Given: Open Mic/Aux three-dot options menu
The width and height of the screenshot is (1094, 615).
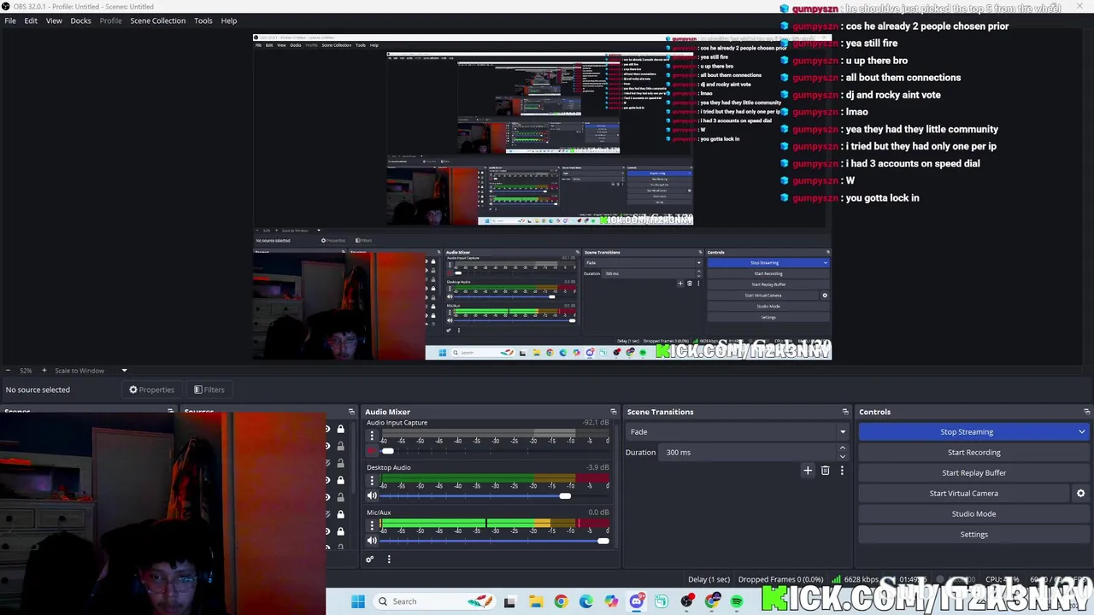Looking at the screenshot, I should tap(372, 525).
